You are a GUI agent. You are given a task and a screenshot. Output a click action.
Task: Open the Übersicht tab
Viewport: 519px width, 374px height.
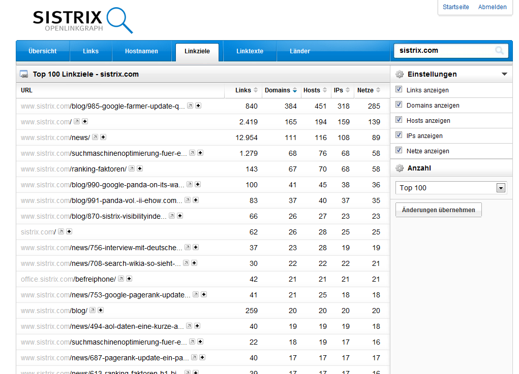tap(43, 51)
